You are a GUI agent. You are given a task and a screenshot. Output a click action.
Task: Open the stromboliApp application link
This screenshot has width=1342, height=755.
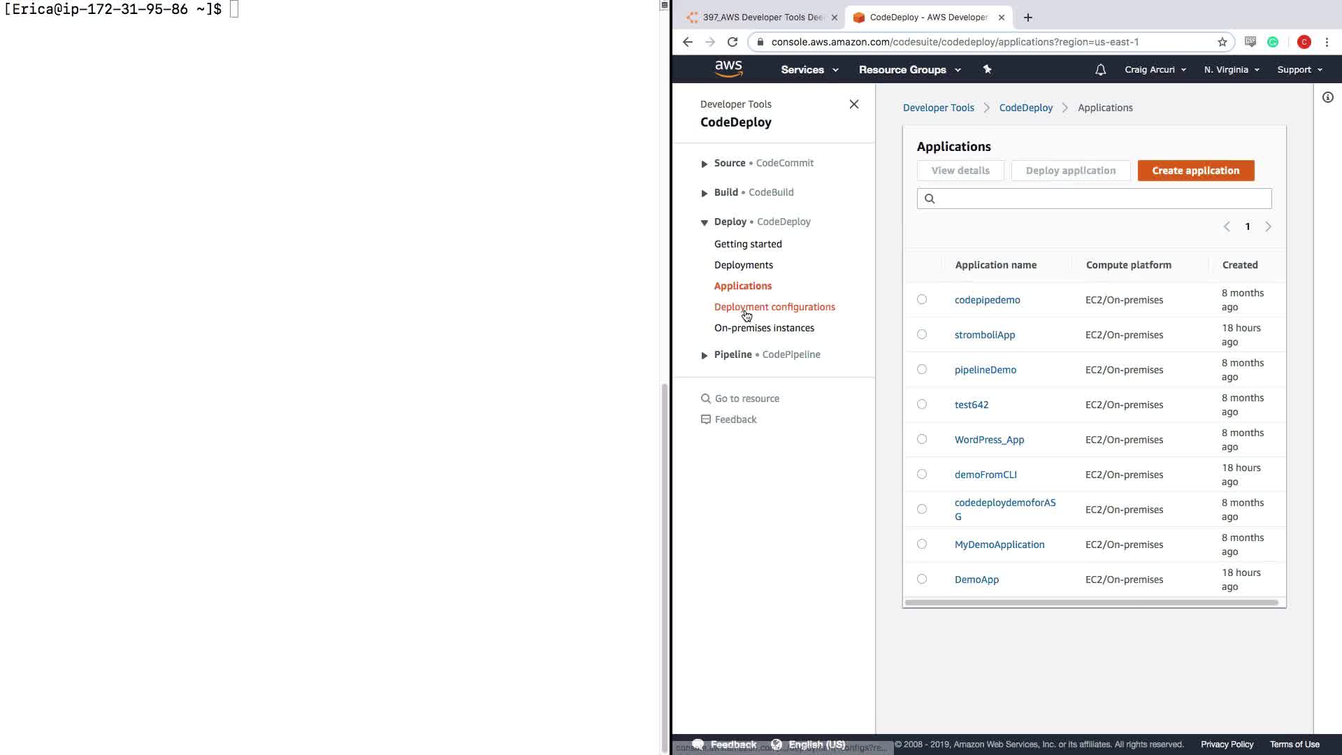click(984, 335)
